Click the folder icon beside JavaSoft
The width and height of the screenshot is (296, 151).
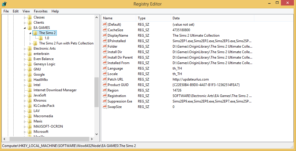(x=30, y=95)
